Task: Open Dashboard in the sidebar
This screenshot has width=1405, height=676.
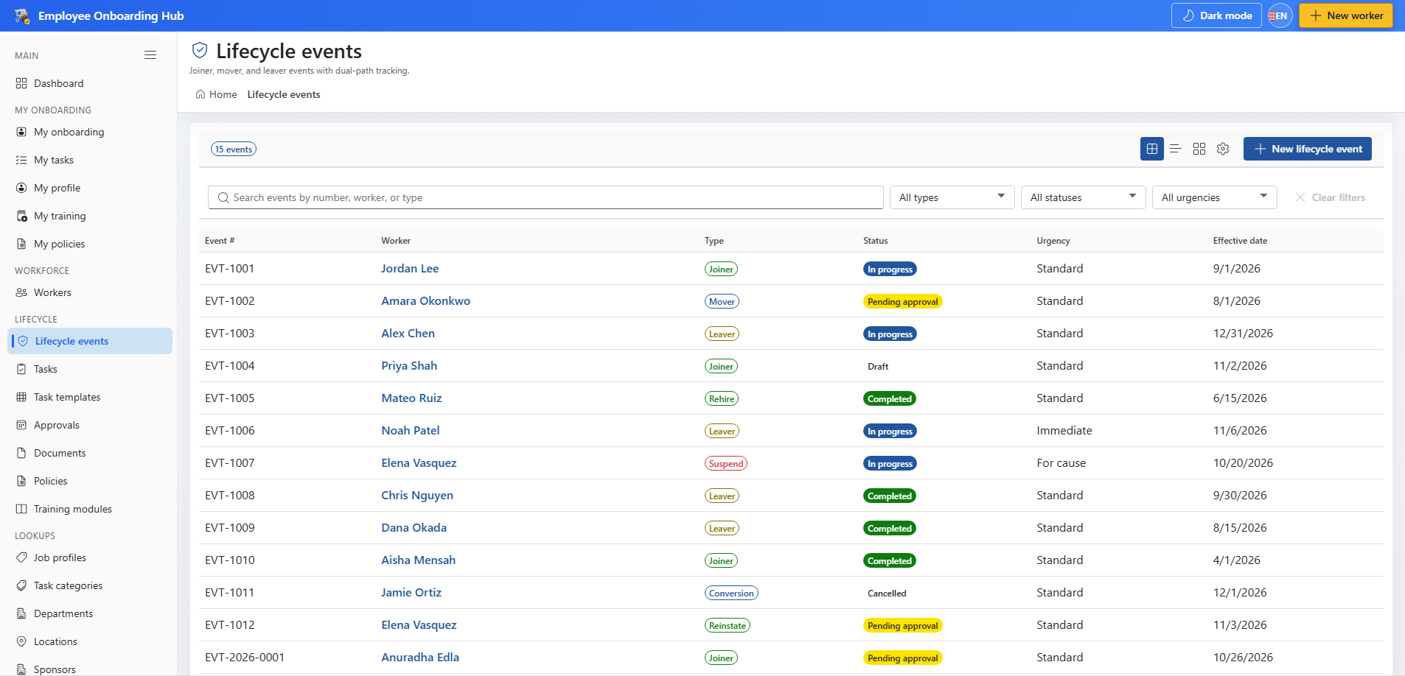Action: (x=90, y=83)
